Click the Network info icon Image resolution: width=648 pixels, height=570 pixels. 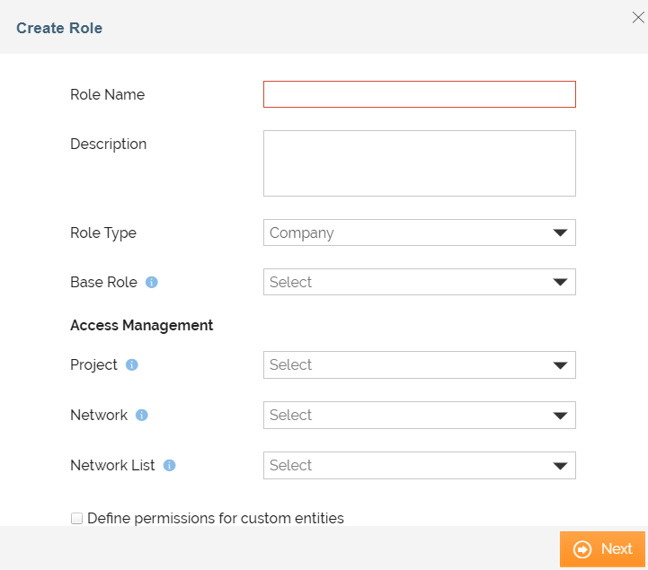[142, 415]
